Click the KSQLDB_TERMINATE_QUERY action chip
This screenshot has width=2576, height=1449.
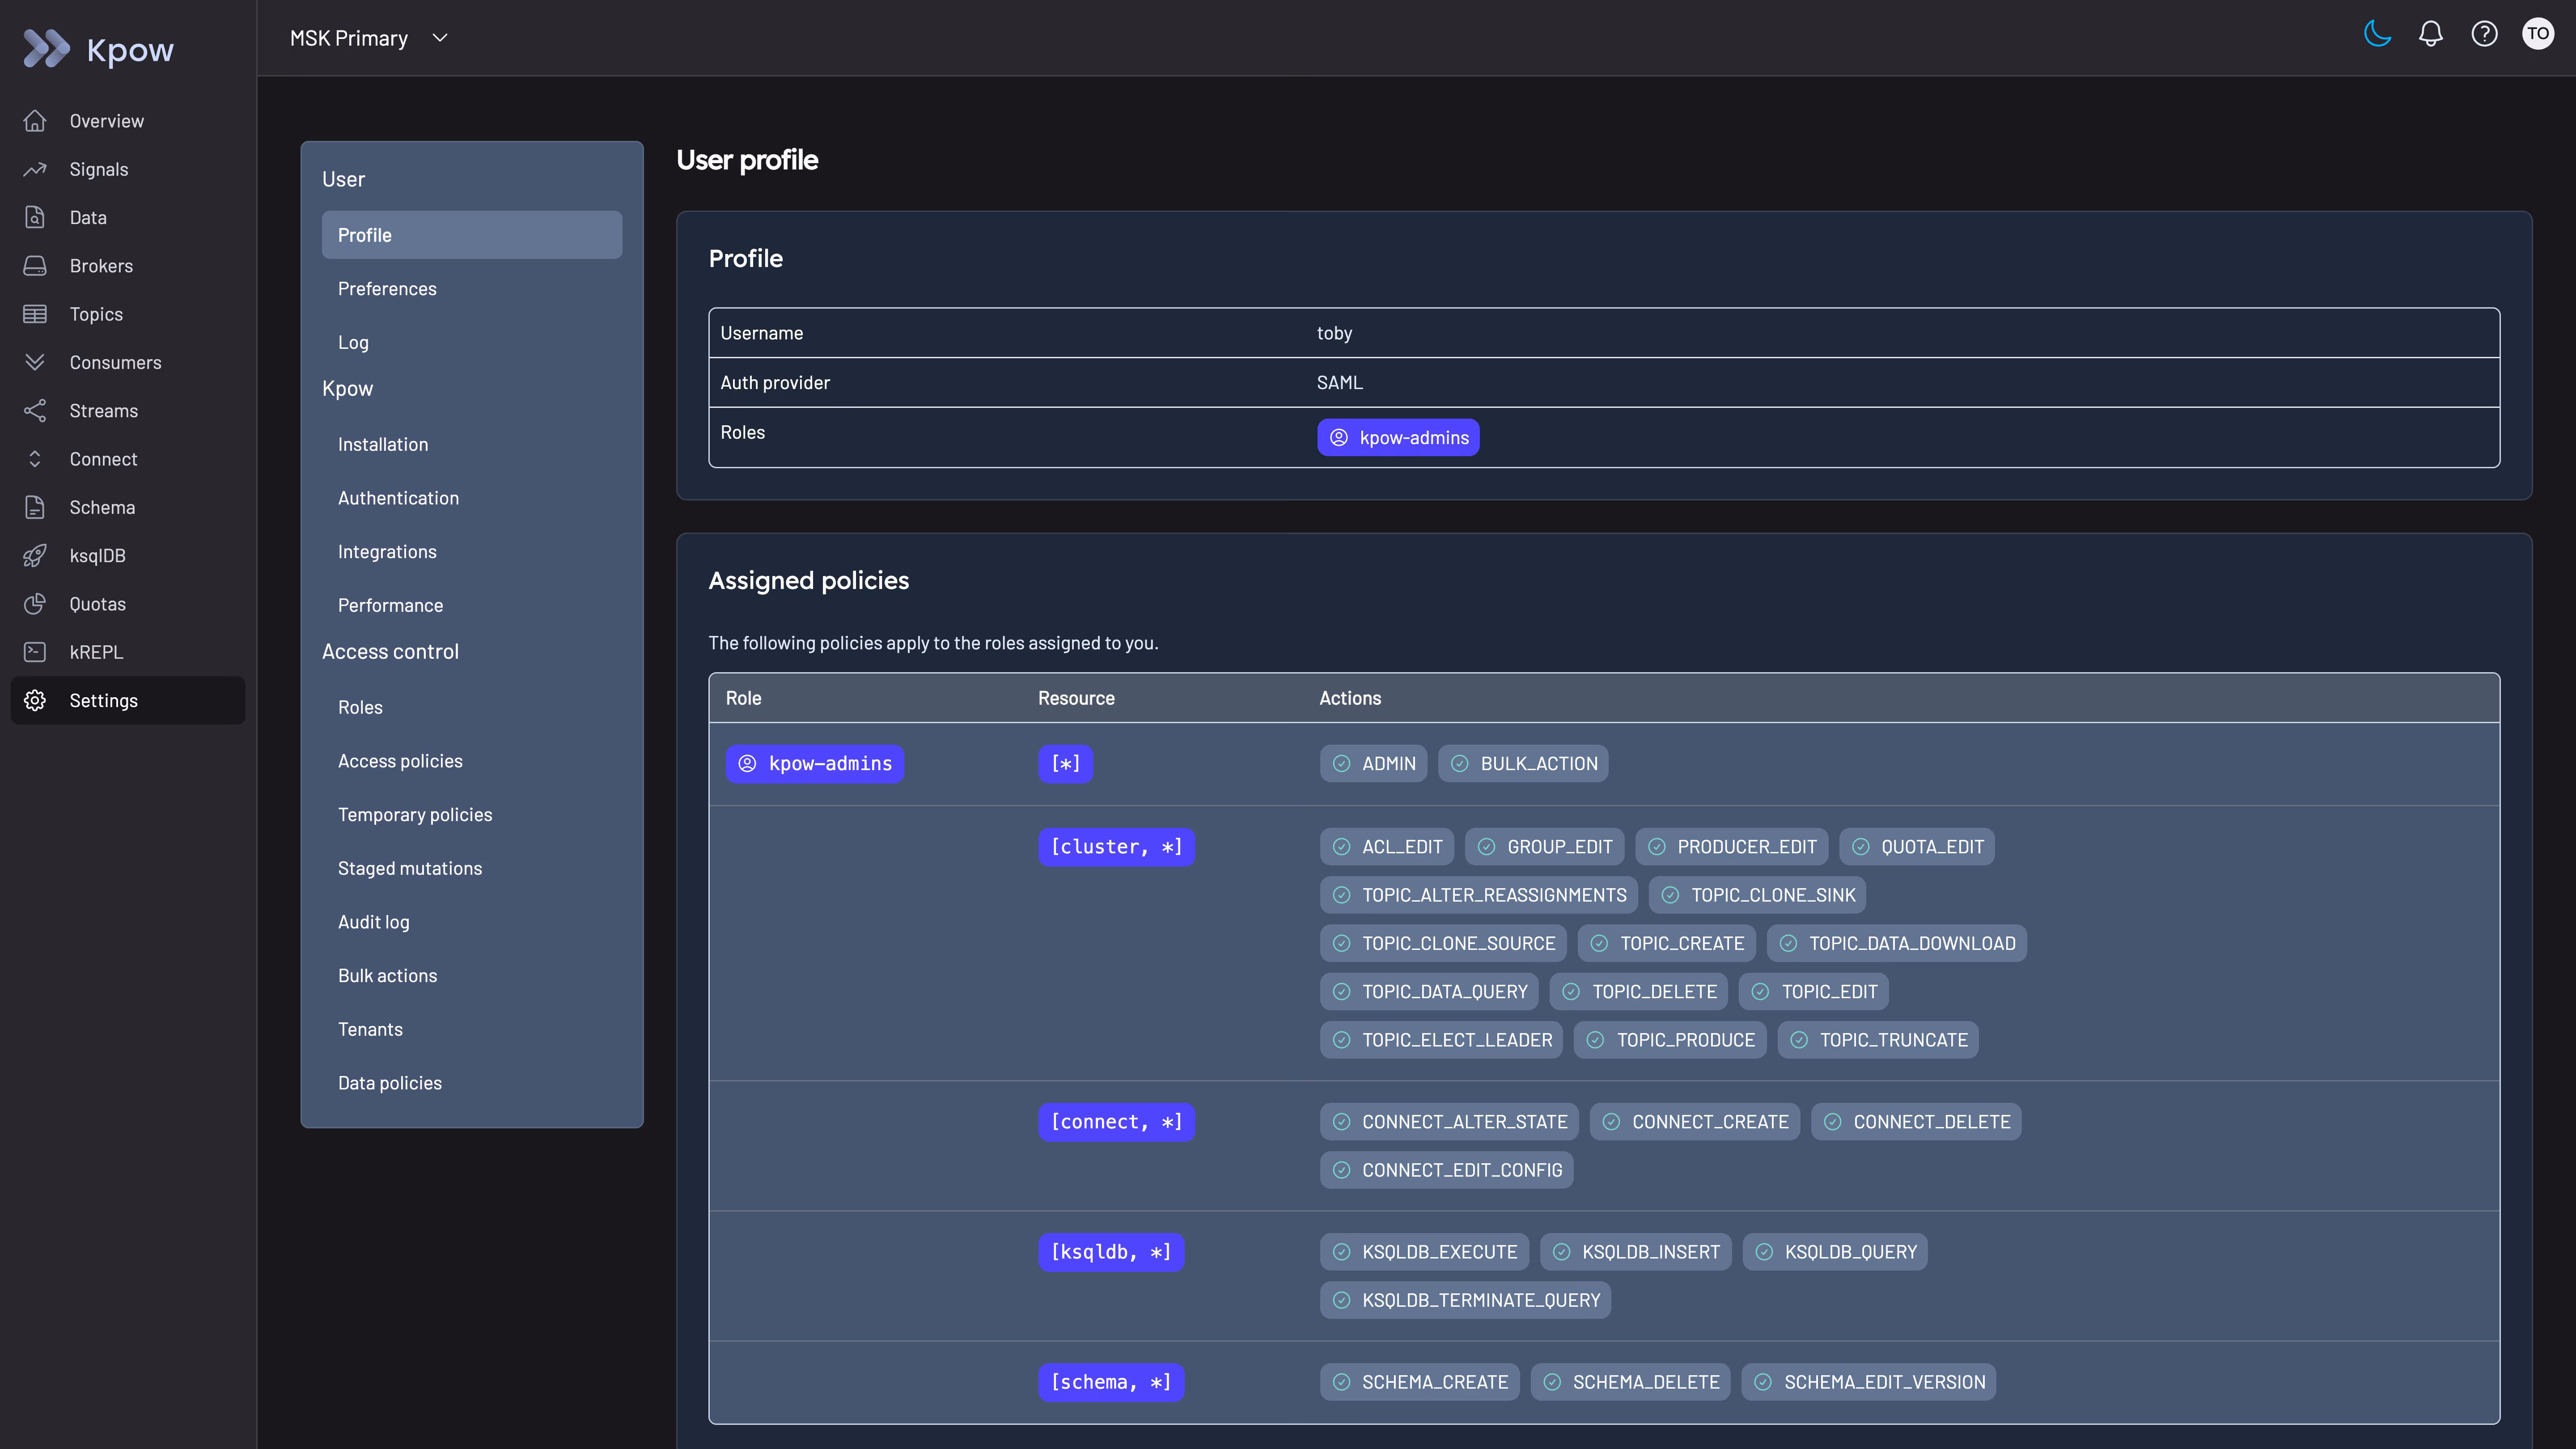point(1465,1300)
